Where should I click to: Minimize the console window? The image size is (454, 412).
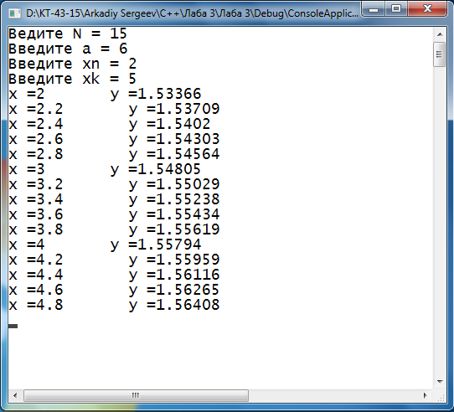[x=374, y=9]
